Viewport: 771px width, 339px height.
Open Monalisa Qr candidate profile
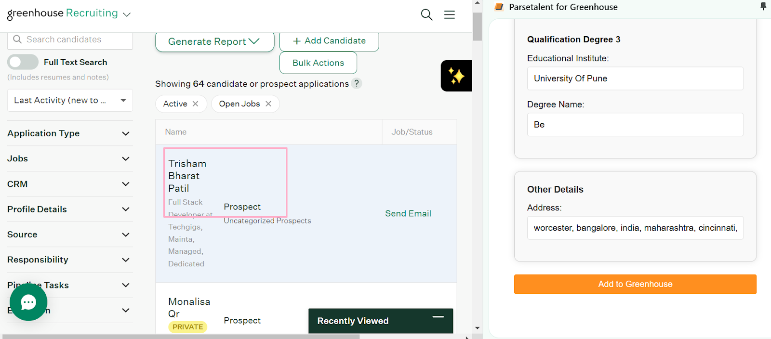coord(189,308)
